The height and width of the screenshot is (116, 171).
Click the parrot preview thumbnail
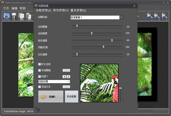(x=99, y=83)
